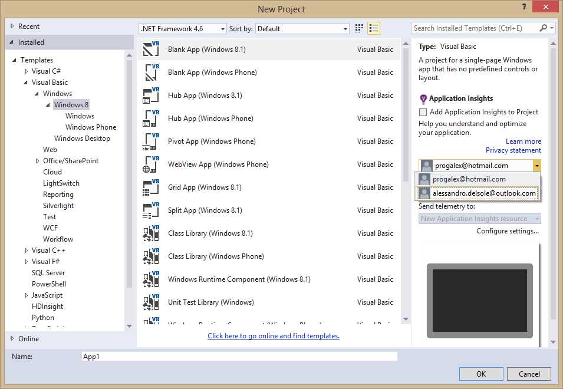This screenshot has height=389, width=563.
Task: Switch template list to small icons view
Action: (359, 28)
